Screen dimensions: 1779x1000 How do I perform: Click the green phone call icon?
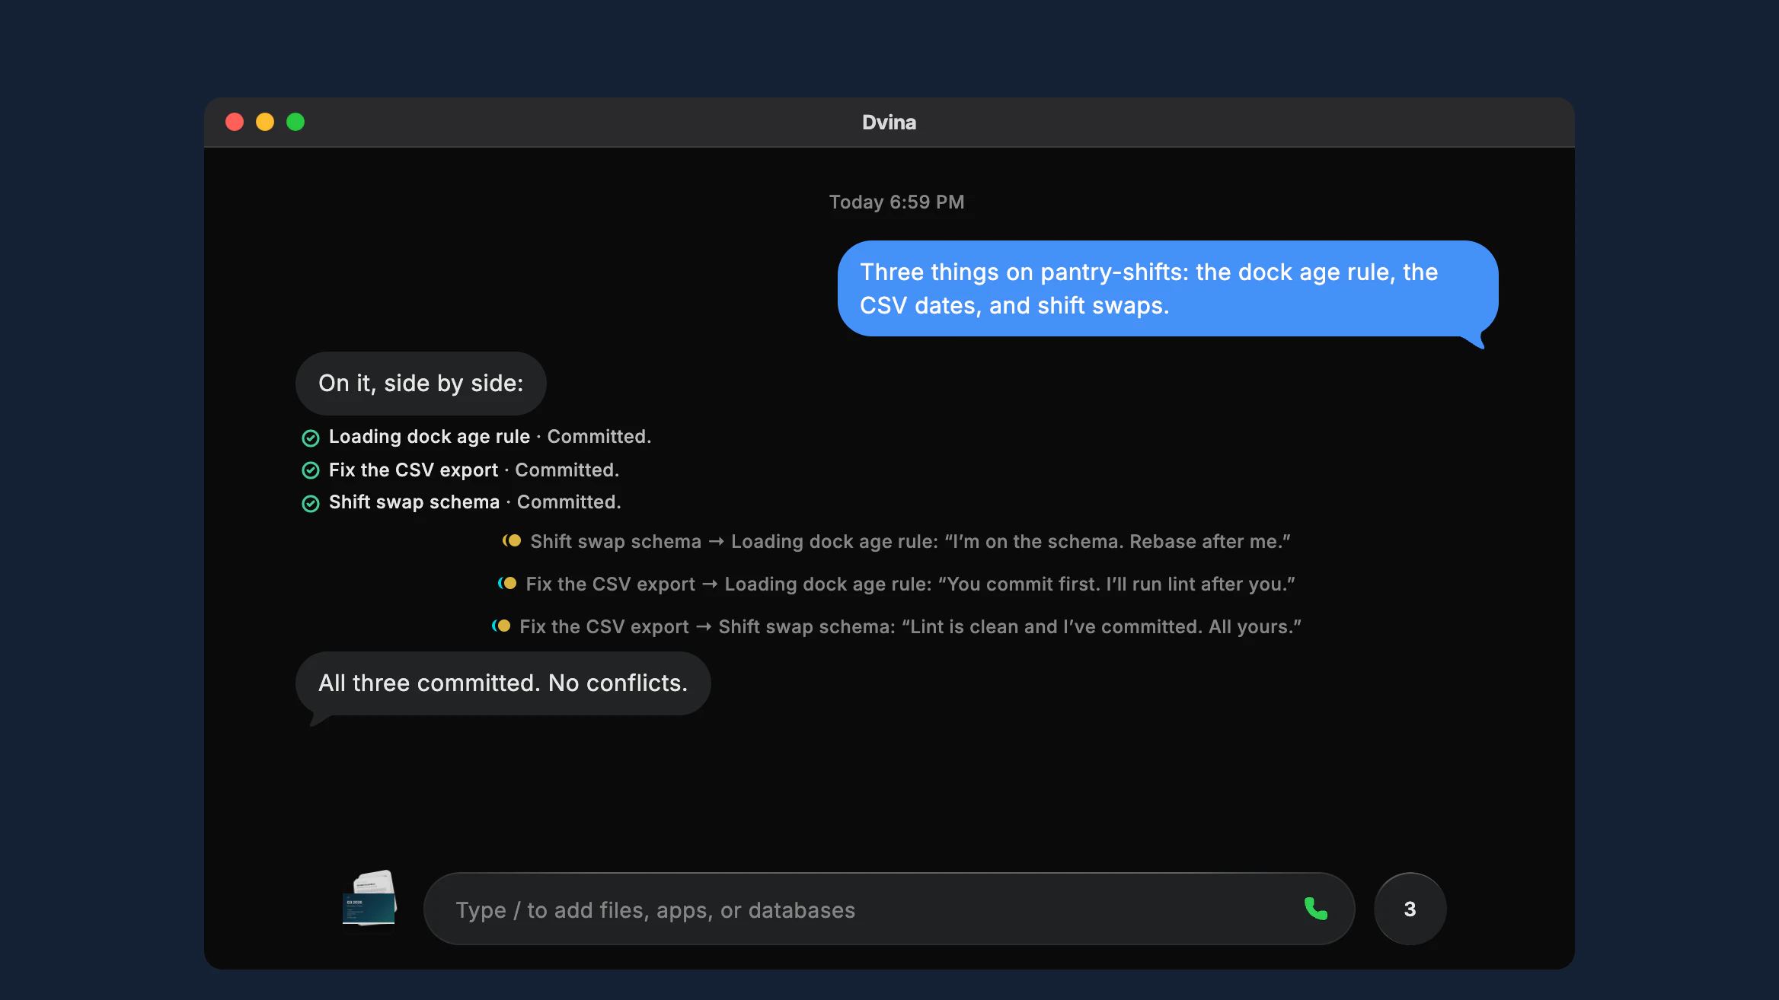pos(1316,909)
